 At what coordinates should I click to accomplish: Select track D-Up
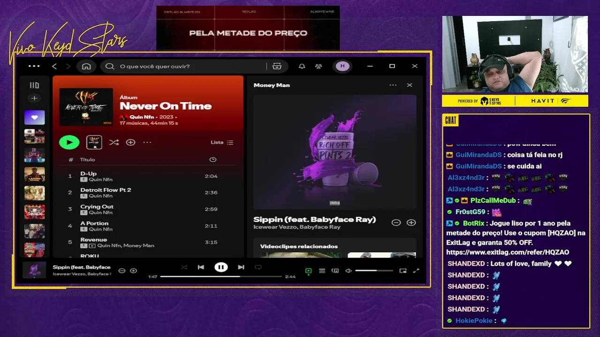(149, 176)
